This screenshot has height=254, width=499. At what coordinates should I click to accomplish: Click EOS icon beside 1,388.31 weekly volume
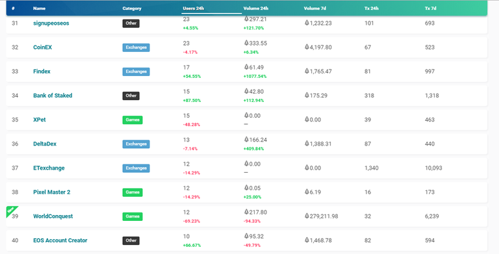pos(307,144)
